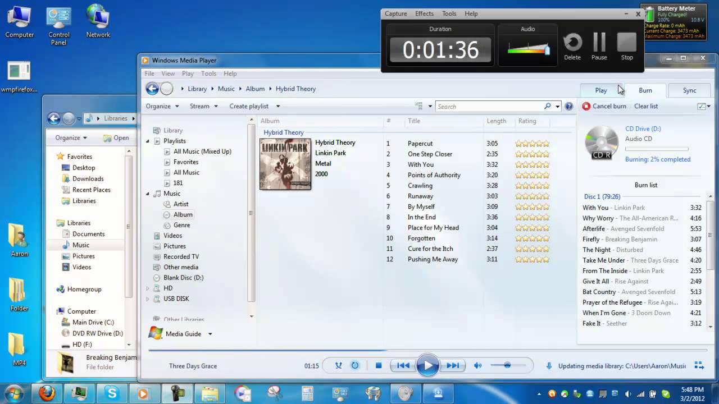Image resolution: width=719 pixels, height=404 pixels.
Task: Toggle shuffle in playback controls
Action: (x=338, y=365)
